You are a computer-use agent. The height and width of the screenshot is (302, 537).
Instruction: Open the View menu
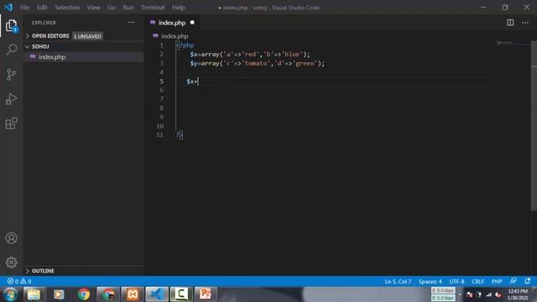point(93,8)
